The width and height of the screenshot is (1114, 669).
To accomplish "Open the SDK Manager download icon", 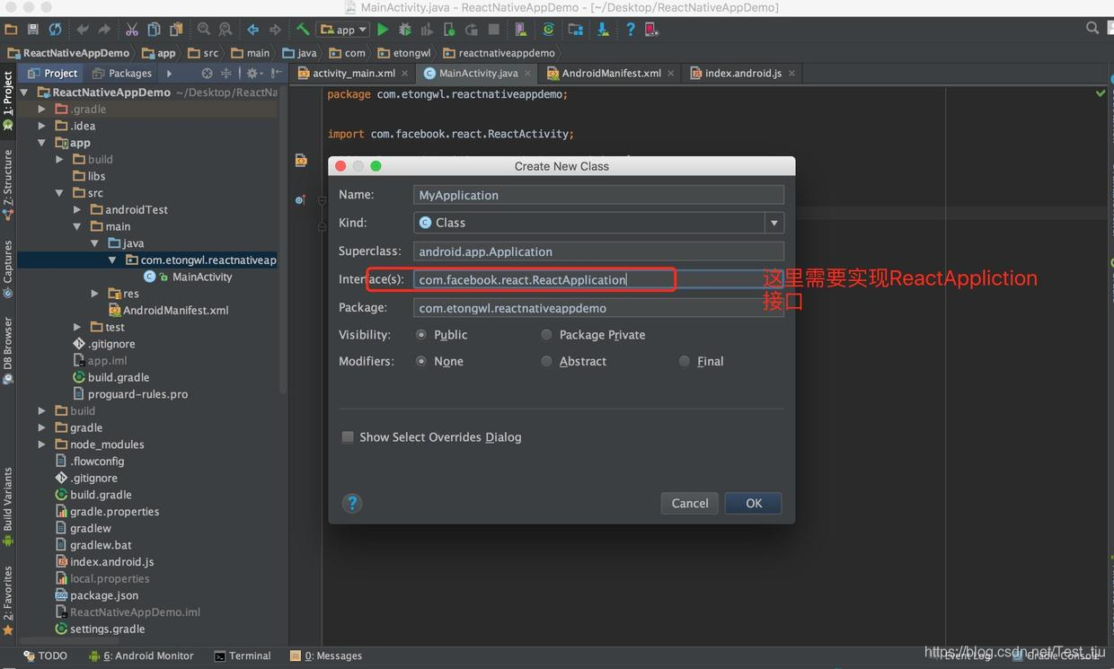I will [x=604, y=30].
